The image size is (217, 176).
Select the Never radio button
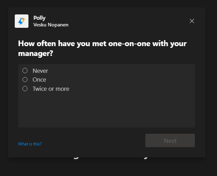[25, 71]
